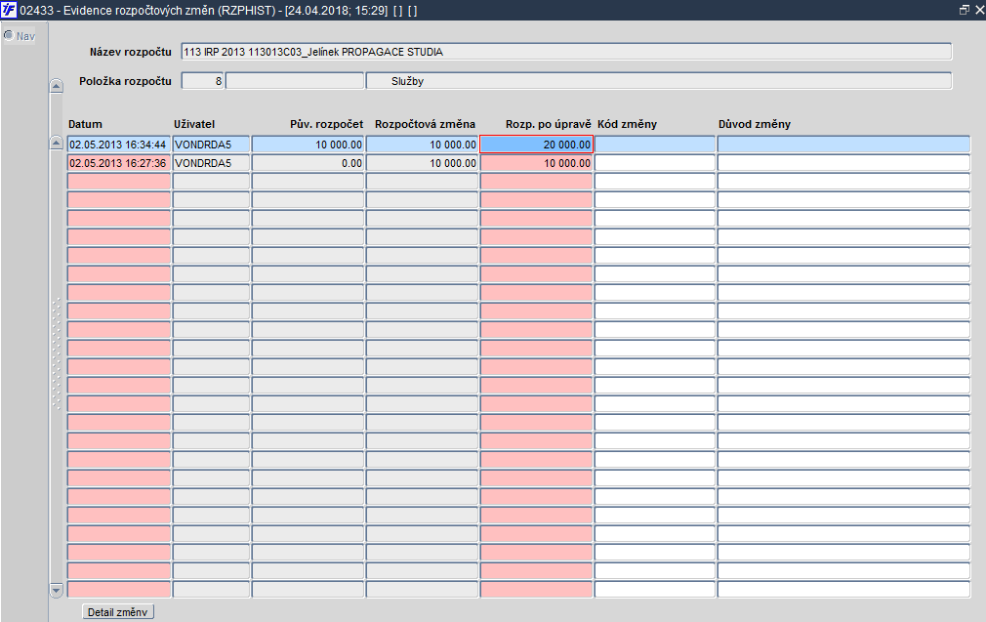
Task: Click the Rozp. po úpravě column header
Action: [x=549, y=124]
